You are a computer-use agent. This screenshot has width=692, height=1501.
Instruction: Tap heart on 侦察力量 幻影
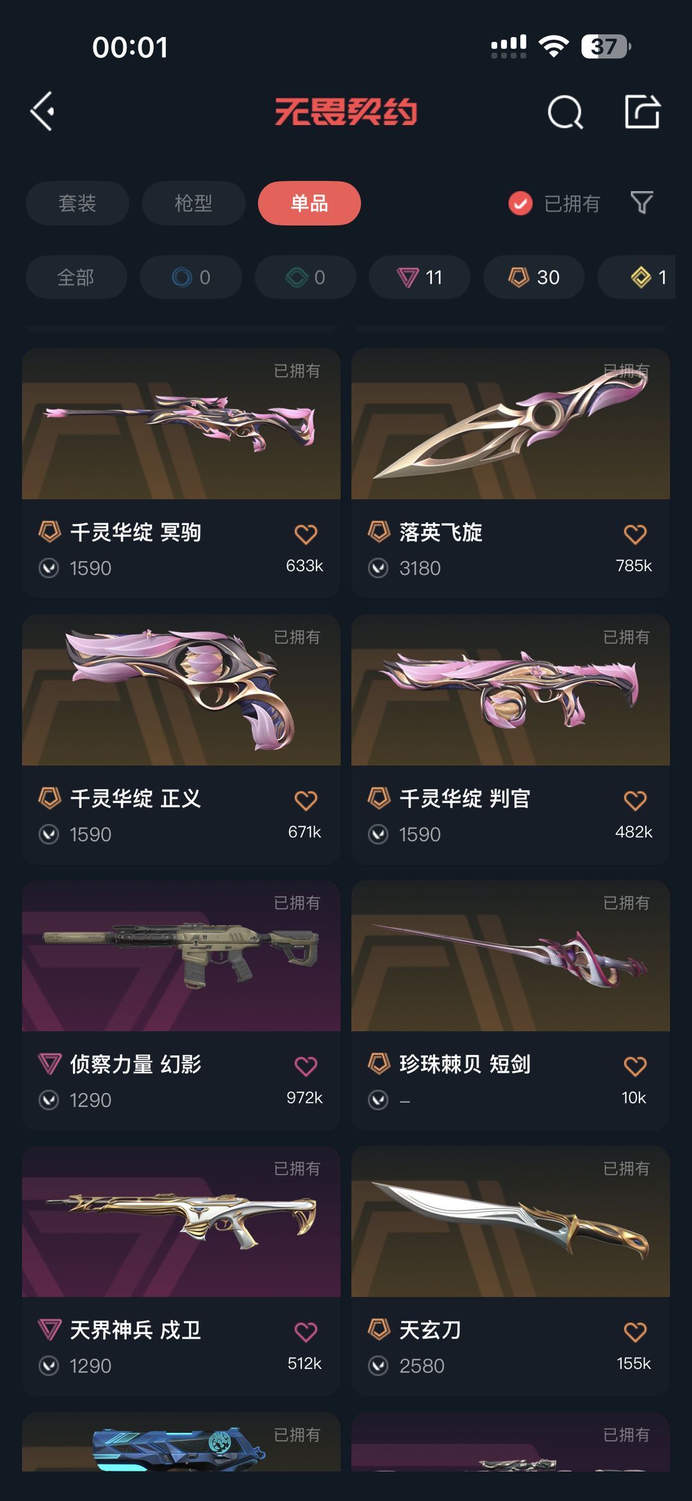click(306, 1066)
